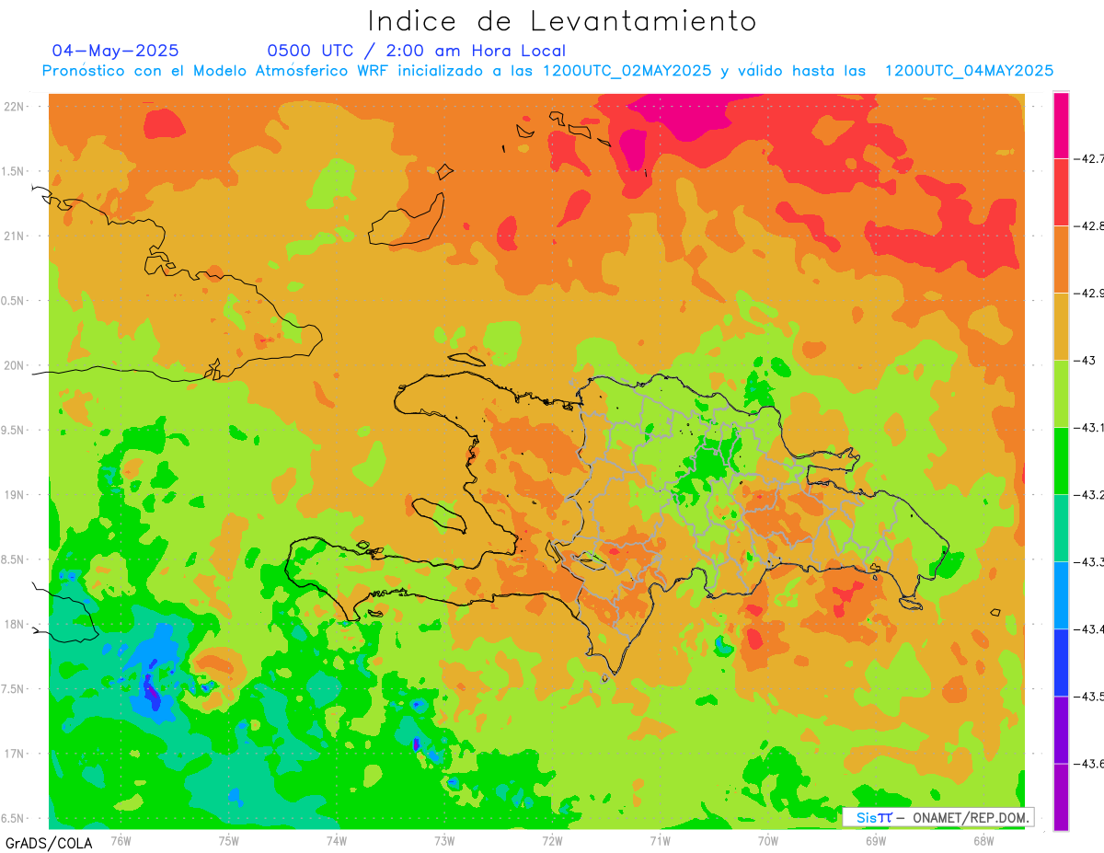Click the cut-off latitude label "6.5N"
Viewport: 1104px width, 853px height.
[x=13, y=819]
